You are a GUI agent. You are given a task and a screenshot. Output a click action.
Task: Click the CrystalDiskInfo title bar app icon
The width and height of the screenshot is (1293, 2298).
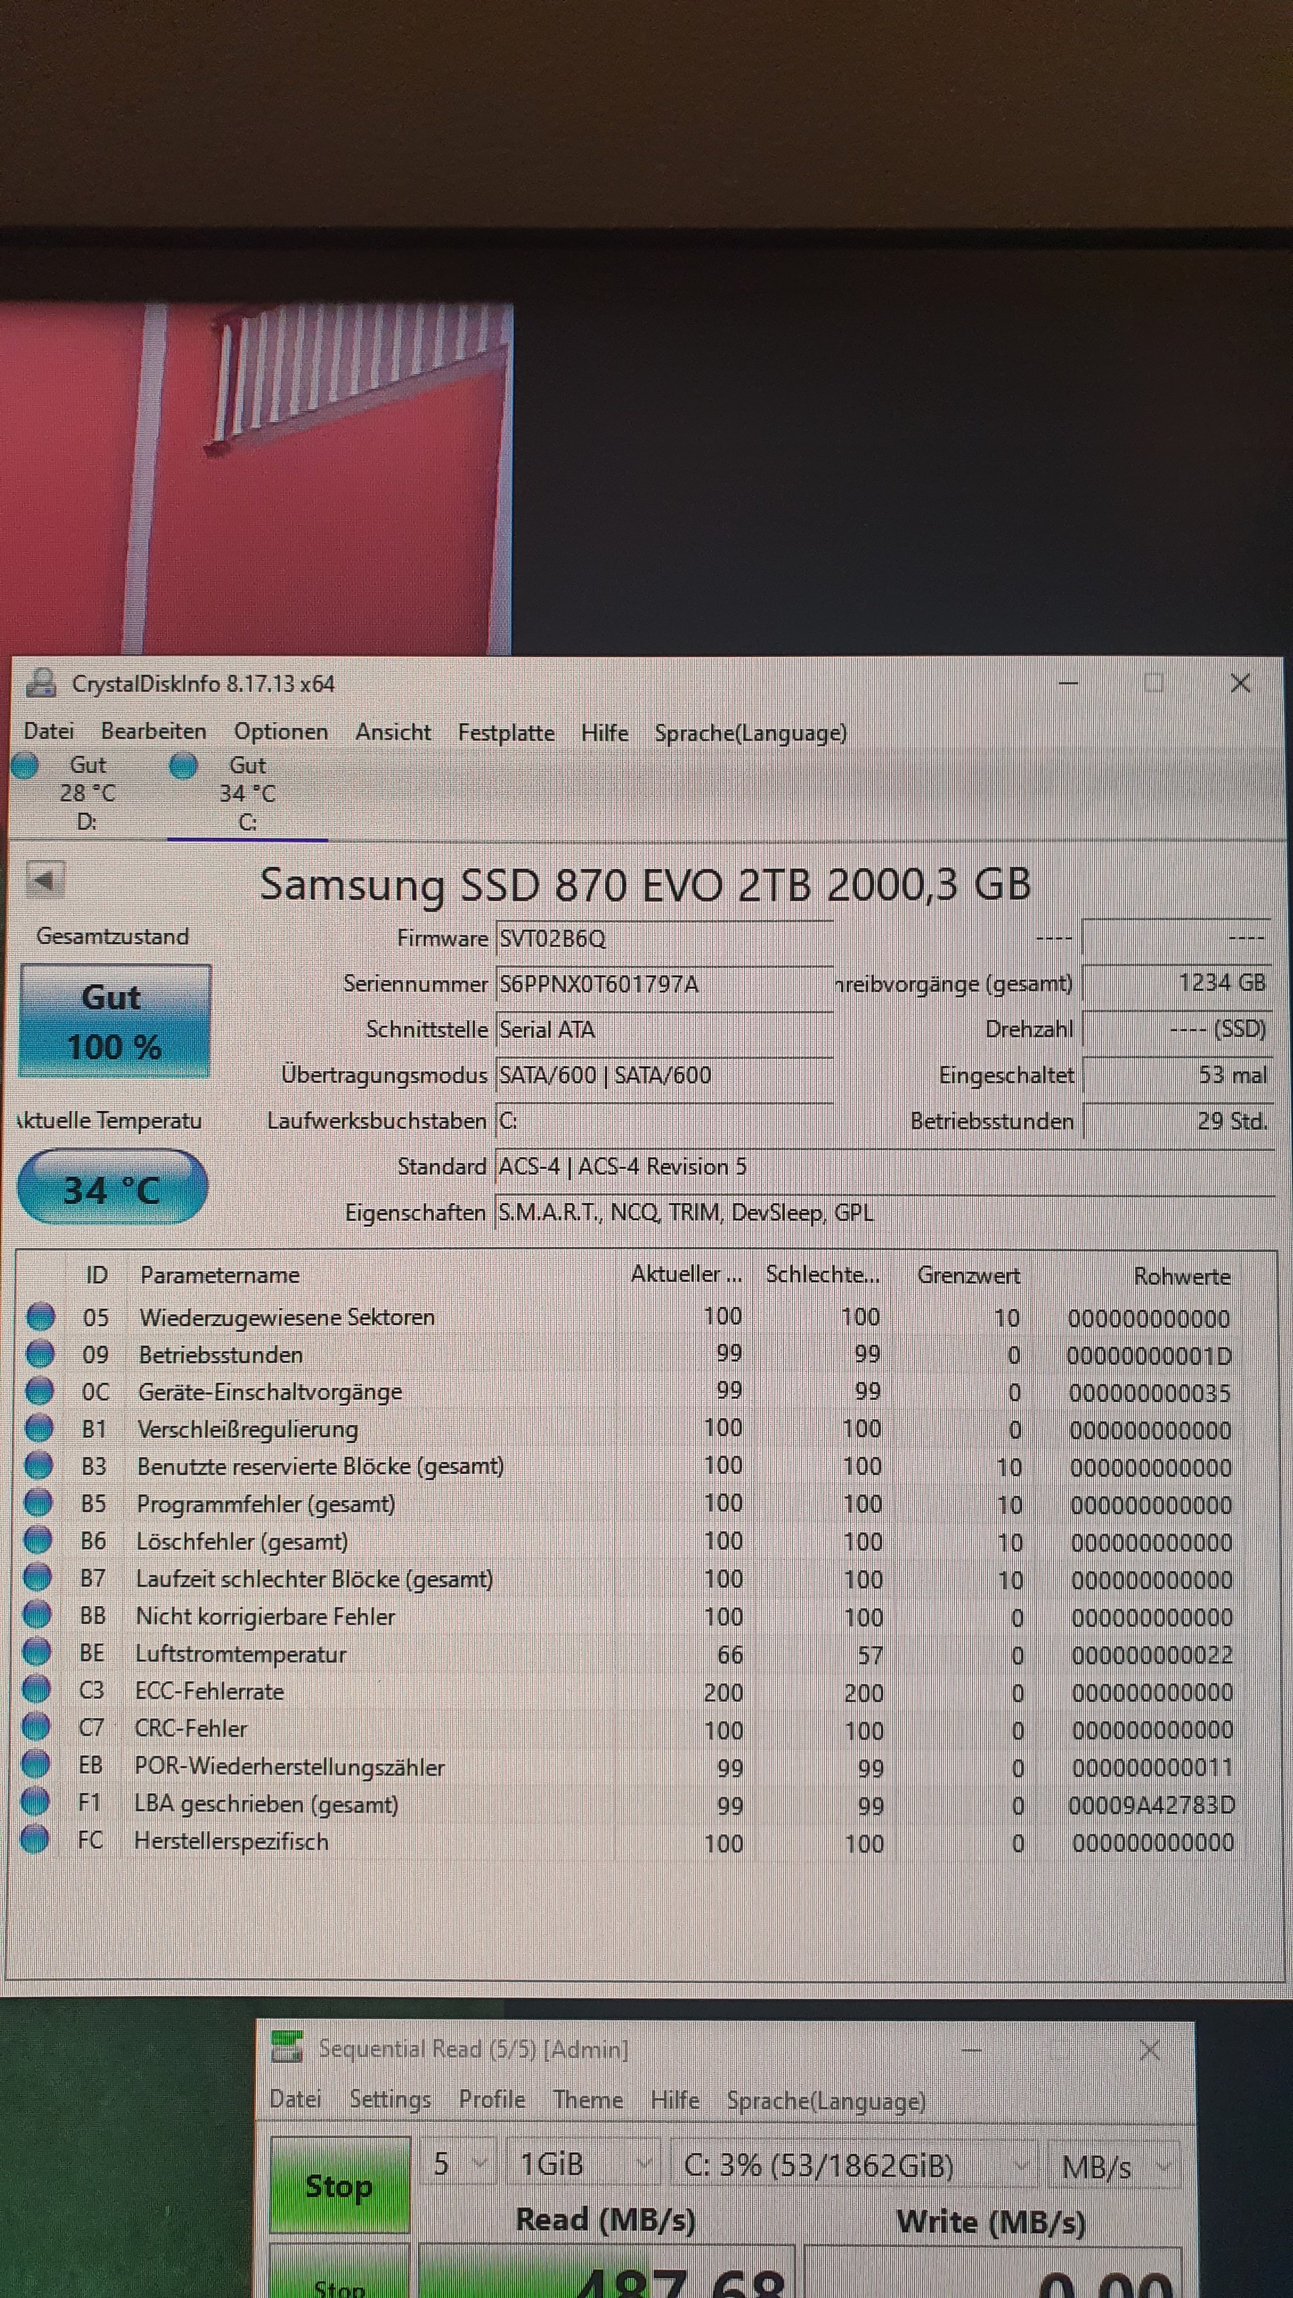tap(40, 683)
